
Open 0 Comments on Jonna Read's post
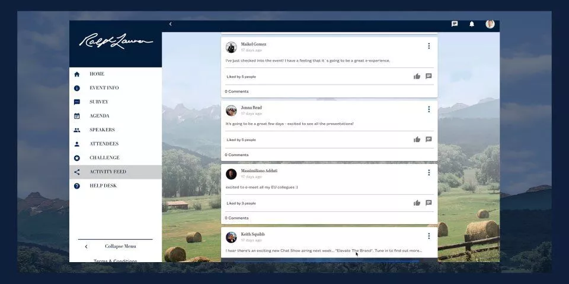point(236,155)
